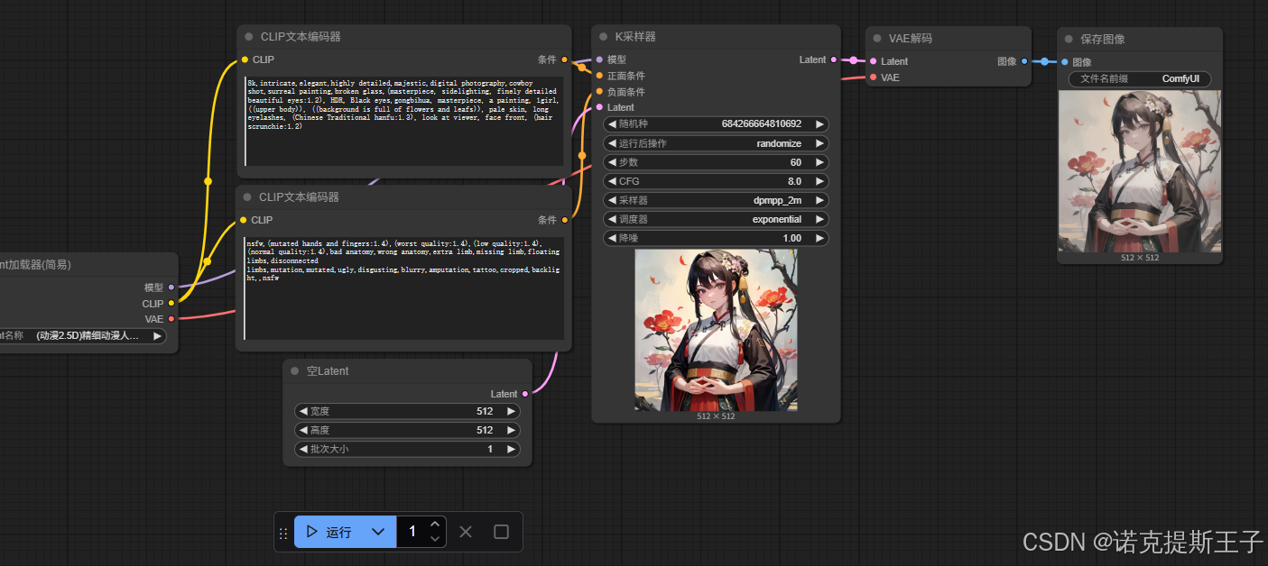This screenshot has height=566, width=1268.
Task: Increase the batch count with the up arrow
Action: 435,525
